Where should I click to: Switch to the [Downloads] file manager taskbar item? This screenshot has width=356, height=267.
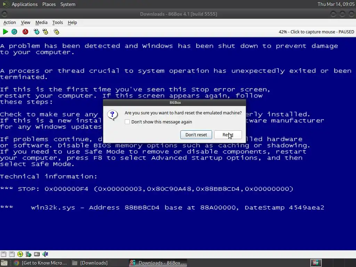point(90,263)
